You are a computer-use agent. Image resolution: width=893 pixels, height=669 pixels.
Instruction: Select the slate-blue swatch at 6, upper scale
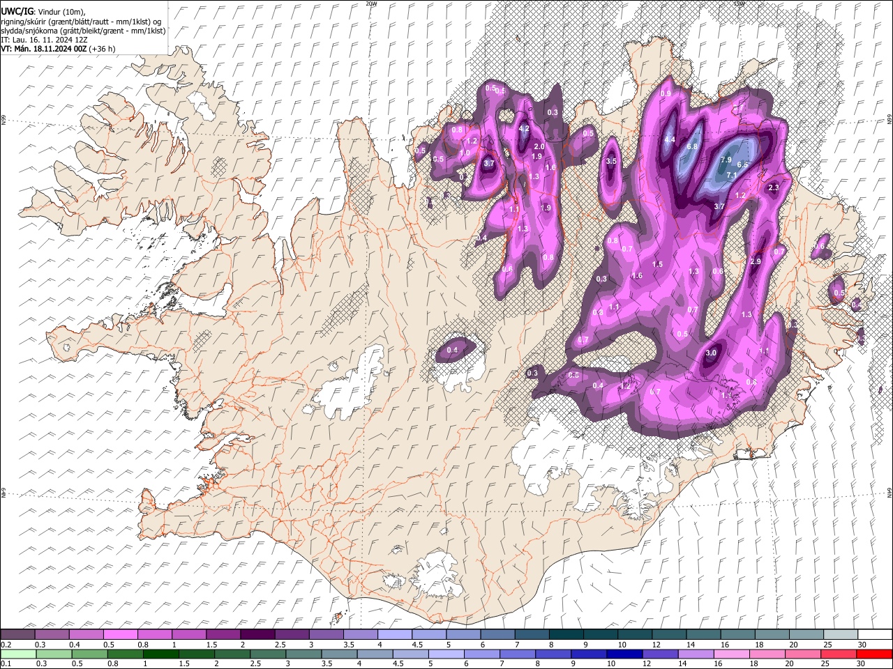tap(498, 634)
